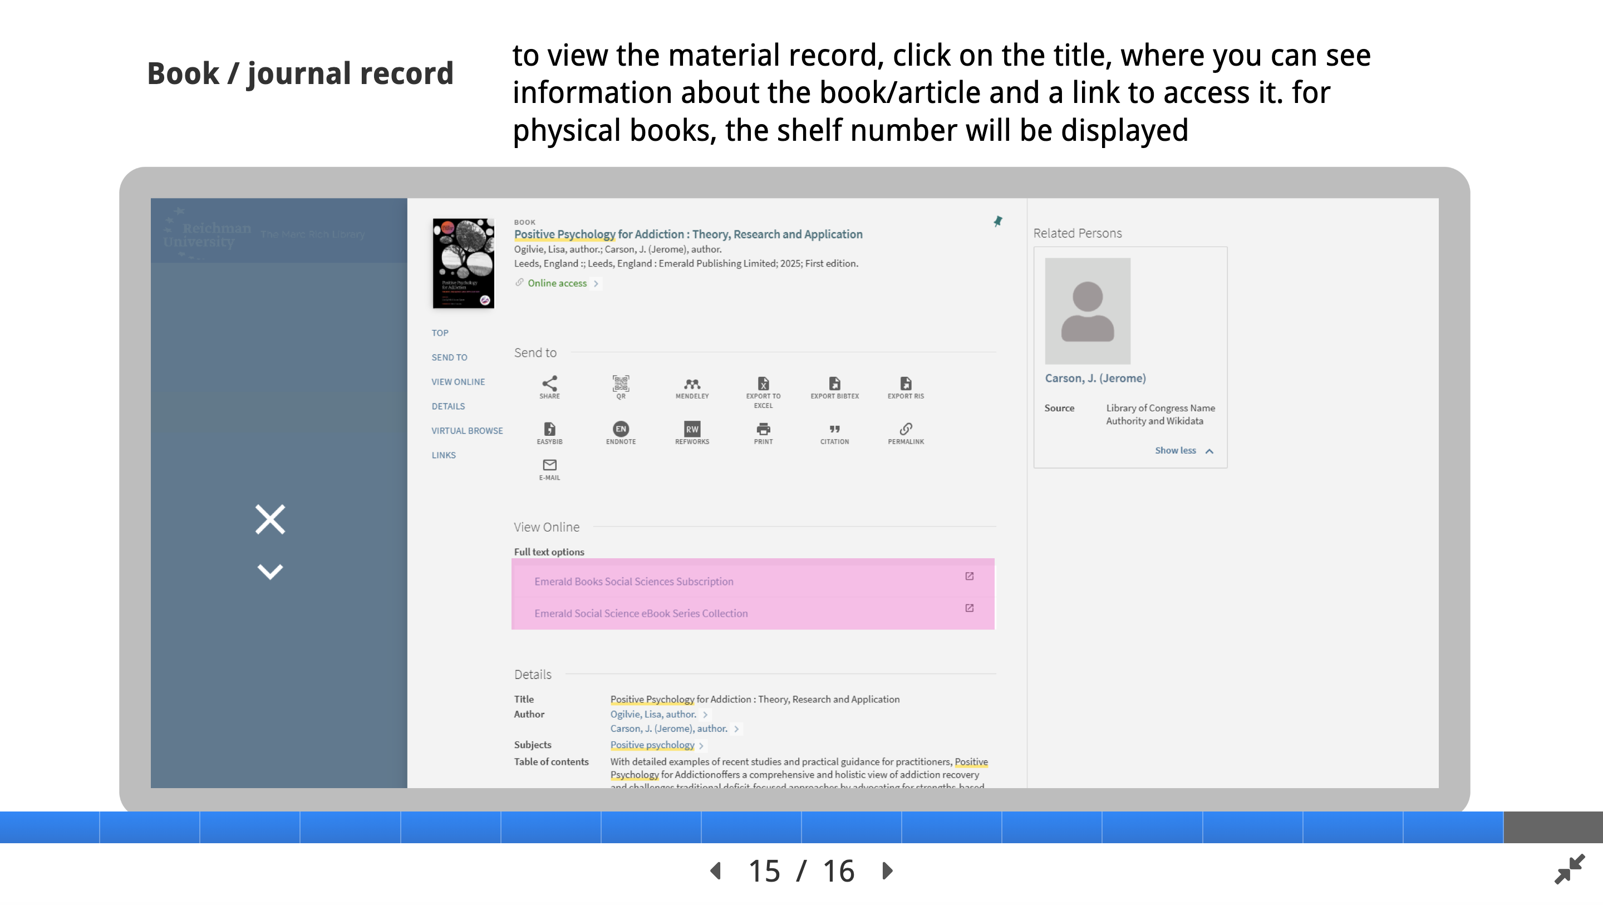Click the down chevron below the X
This screenshot has height=905, width=1603.
(270, 570)
